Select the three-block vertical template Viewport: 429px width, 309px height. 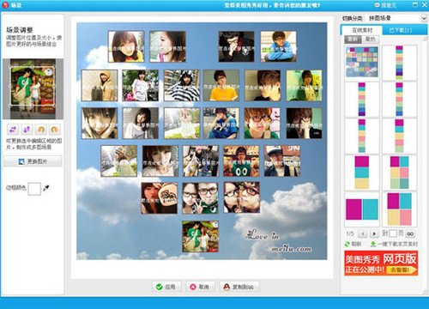tap(362, 173)
